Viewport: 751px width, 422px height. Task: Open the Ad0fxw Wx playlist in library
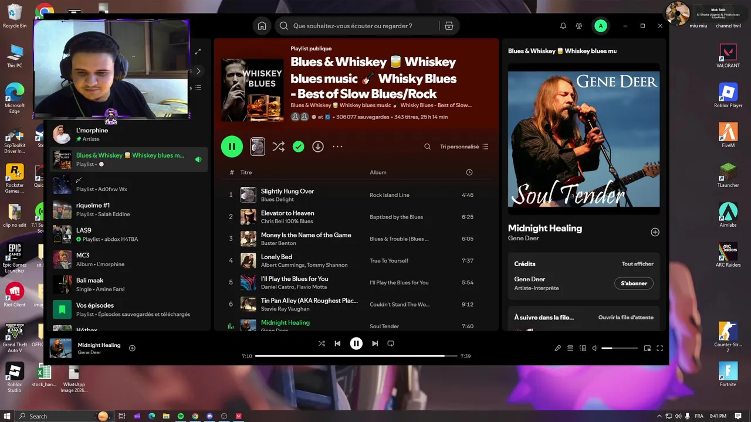coord(128,185)
